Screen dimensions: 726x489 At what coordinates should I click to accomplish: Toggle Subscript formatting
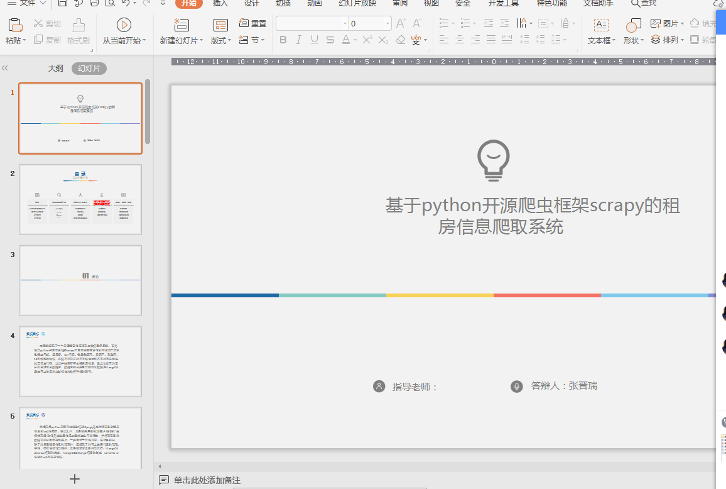383,40
